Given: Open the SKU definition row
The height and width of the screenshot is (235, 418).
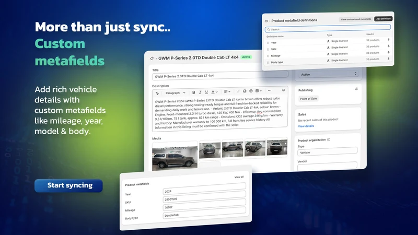Looking at the screenshot, I should pos(328,48).
